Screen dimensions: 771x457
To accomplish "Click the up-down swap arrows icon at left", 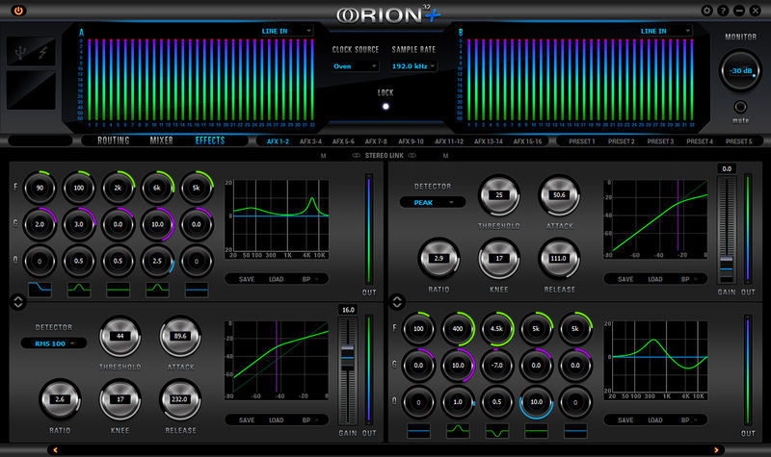I will (x=18, y=302).
